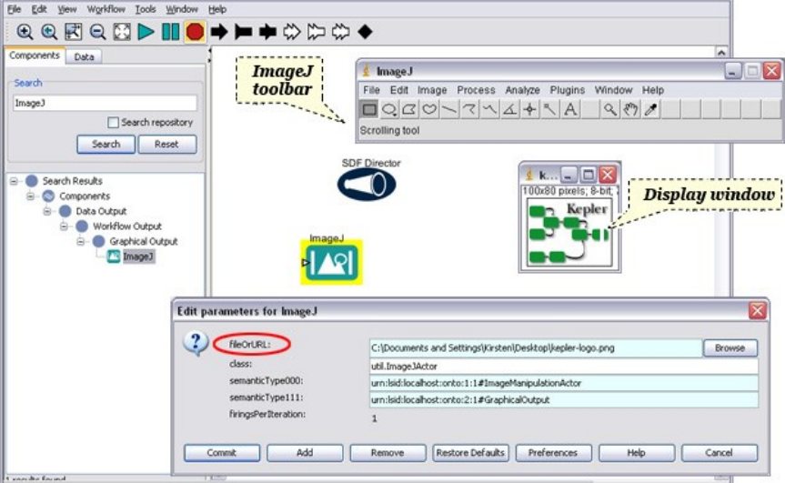Click the Reset button

tap(166, 144)
